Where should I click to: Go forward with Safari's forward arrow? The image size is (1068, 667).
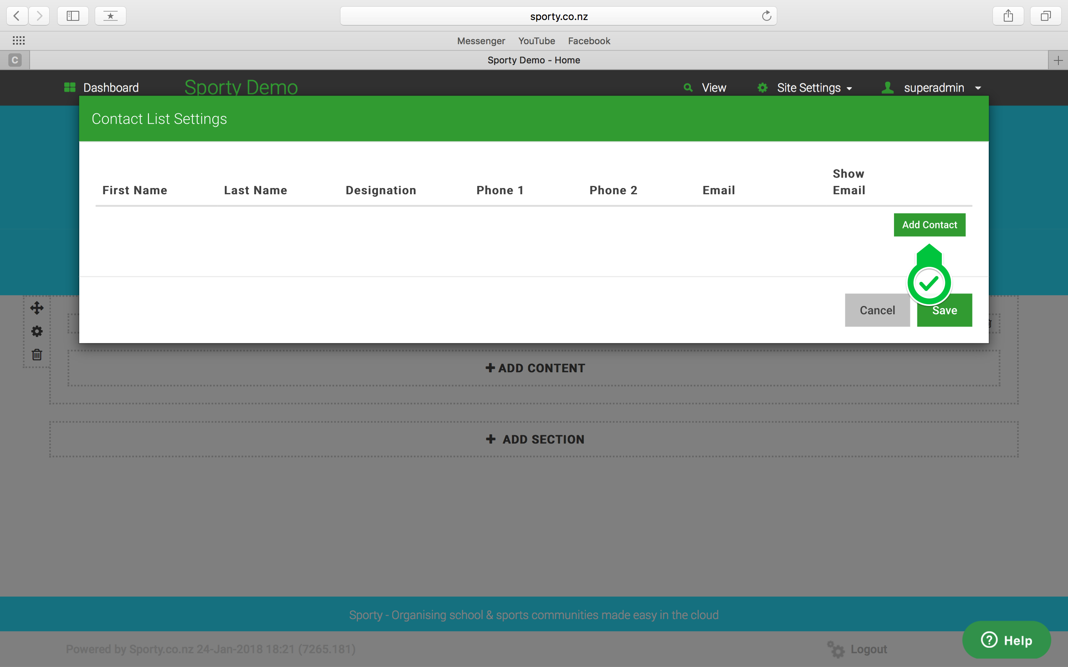tap(39, 16)
